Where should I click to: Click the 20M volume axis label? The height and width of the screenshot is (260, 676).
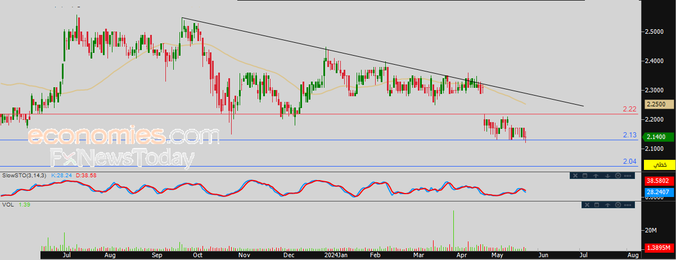(x=652, y=231)
